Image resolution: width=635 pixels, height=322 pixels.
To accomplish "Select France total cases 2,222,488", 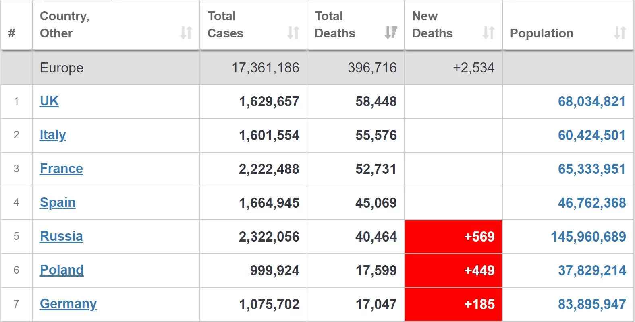I will (269, 169).
